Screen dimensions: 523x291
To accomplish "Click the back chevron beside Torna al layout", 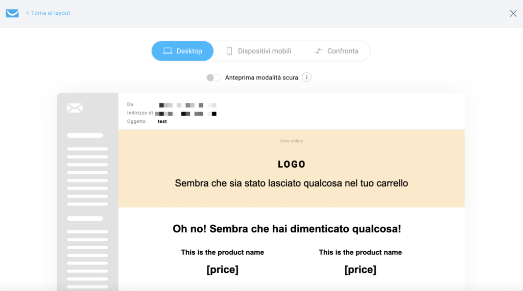I will 28,13.
